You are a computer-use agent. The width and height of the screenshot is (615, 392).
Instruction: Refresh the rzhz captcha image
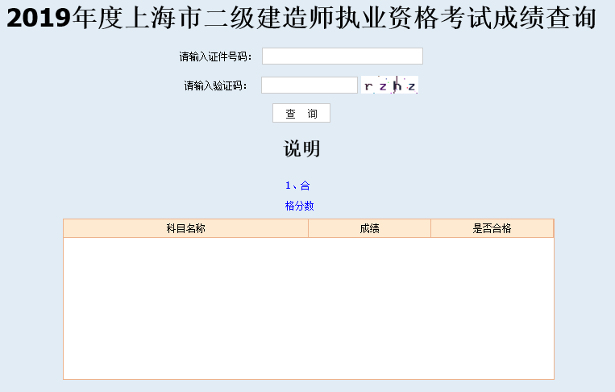(x=389, y=85)
